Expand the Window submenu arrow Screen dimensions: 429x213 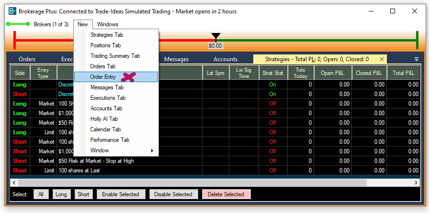pos(152,151)
